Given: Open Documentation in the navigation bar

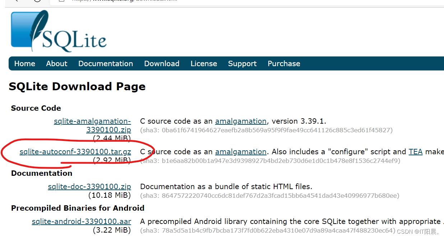Looking at the screenshot, I should click(106, 64).
